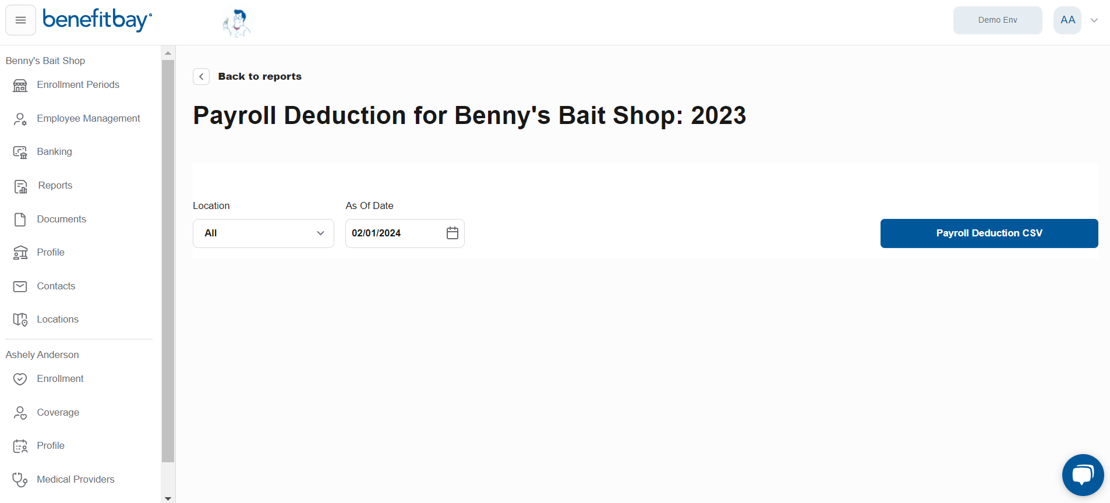Expand the user account chevron menu
The image size is (1110, 503).
click(x=1094, y=20)
